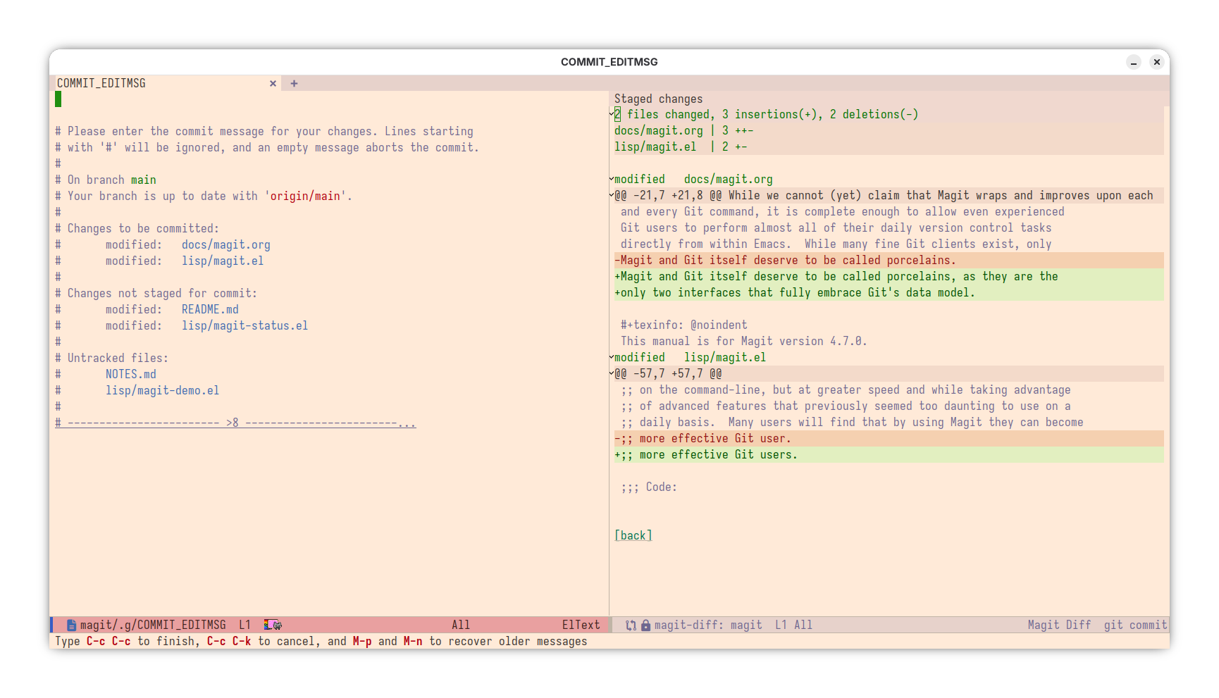Click the echo area message about C-c C-c
This screenshot has width=1219, height=698.
[321, 641]
